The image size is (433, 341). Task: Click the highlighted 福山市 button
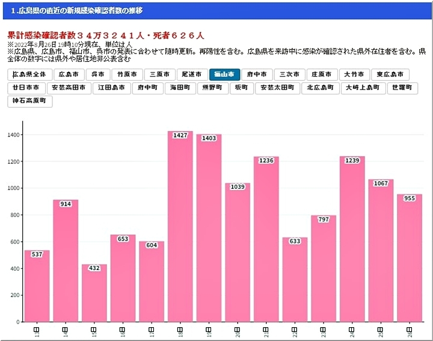pyautogui.click(x=224, y=75)
